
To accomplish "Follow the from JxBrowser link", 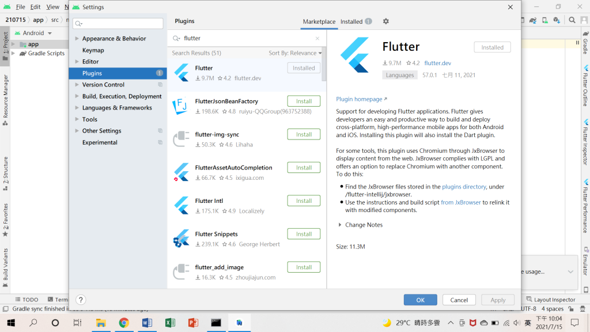I will (460, 202).
